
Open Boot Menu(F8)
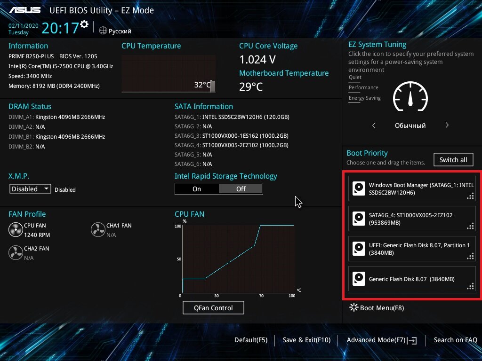(x=382, y=308)
